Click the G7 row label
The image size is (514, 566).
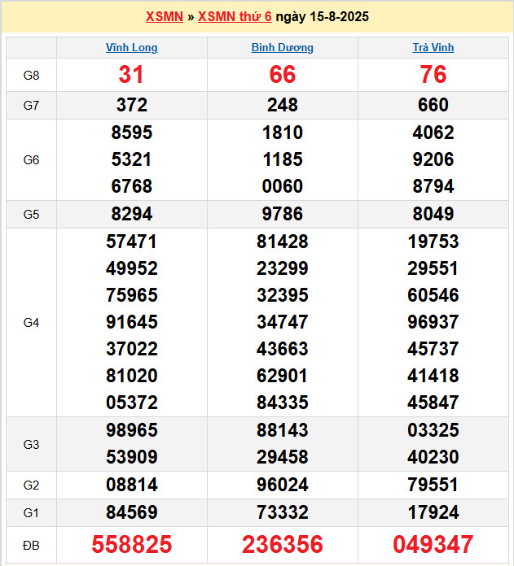(32, 105)
